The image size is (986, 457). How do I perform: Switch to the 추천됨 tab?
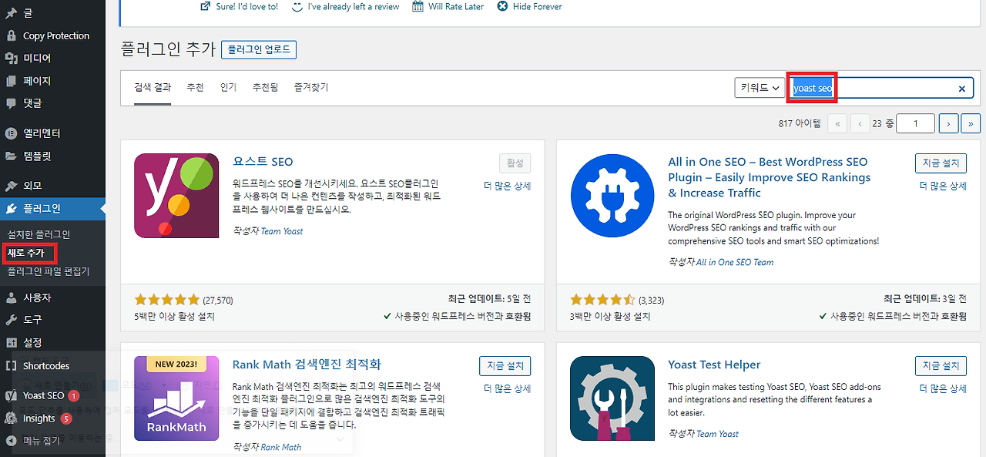[x=265, y=87]
